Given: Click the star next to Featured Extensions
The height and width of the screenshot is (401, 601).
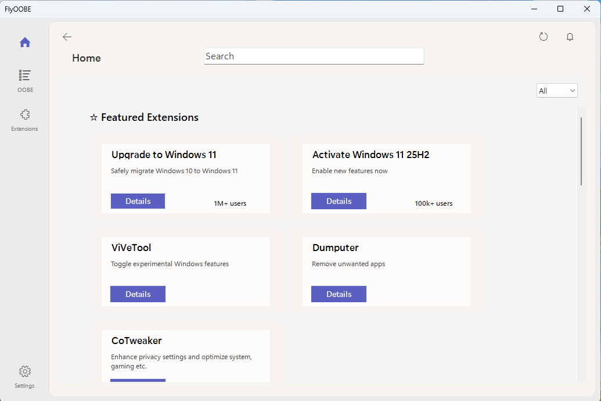Looking at the screenshot, I should coord(93,117).
